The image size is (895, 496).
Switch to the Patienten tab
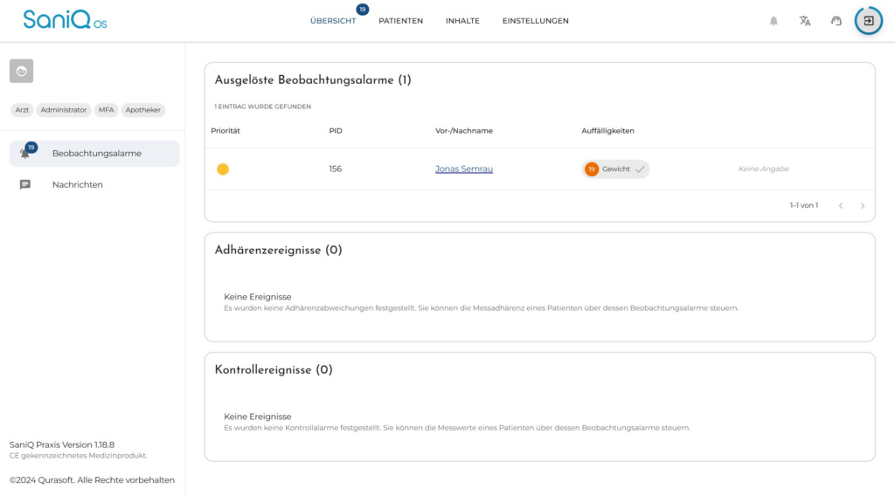[400, 21]
